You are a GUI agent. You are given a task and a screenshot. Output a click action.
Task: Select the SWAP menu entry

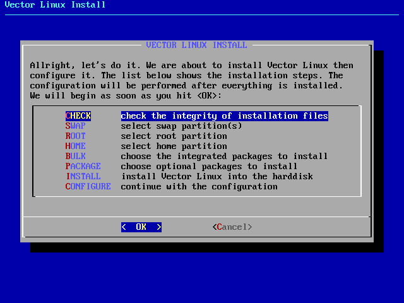click(x=76, y=126)
